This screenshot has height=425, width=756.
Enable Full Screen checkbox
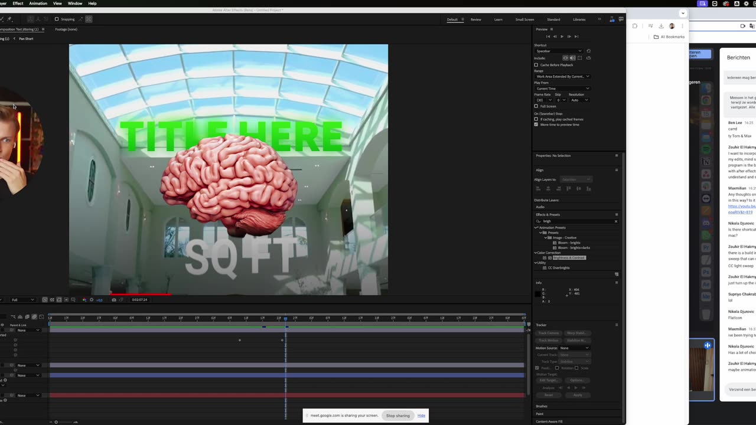(x=536, y=106)
